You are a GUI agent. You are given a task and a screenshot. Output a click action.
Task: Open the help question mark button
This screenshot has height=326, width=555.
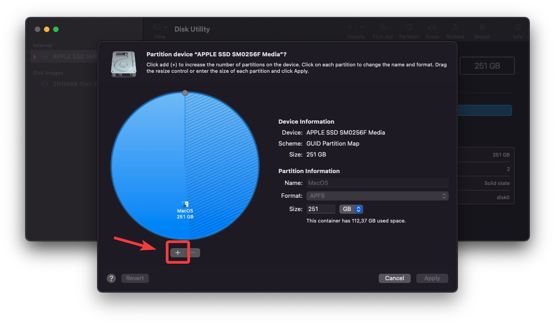click(x=111, y=278)
